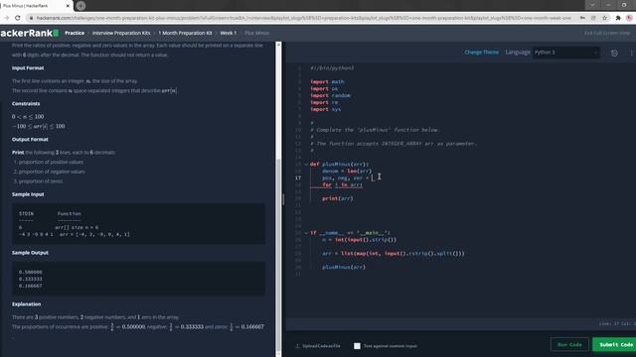
Task: Click the browser forward arrow
Action: pyautogui.click(x=7, y=18)
